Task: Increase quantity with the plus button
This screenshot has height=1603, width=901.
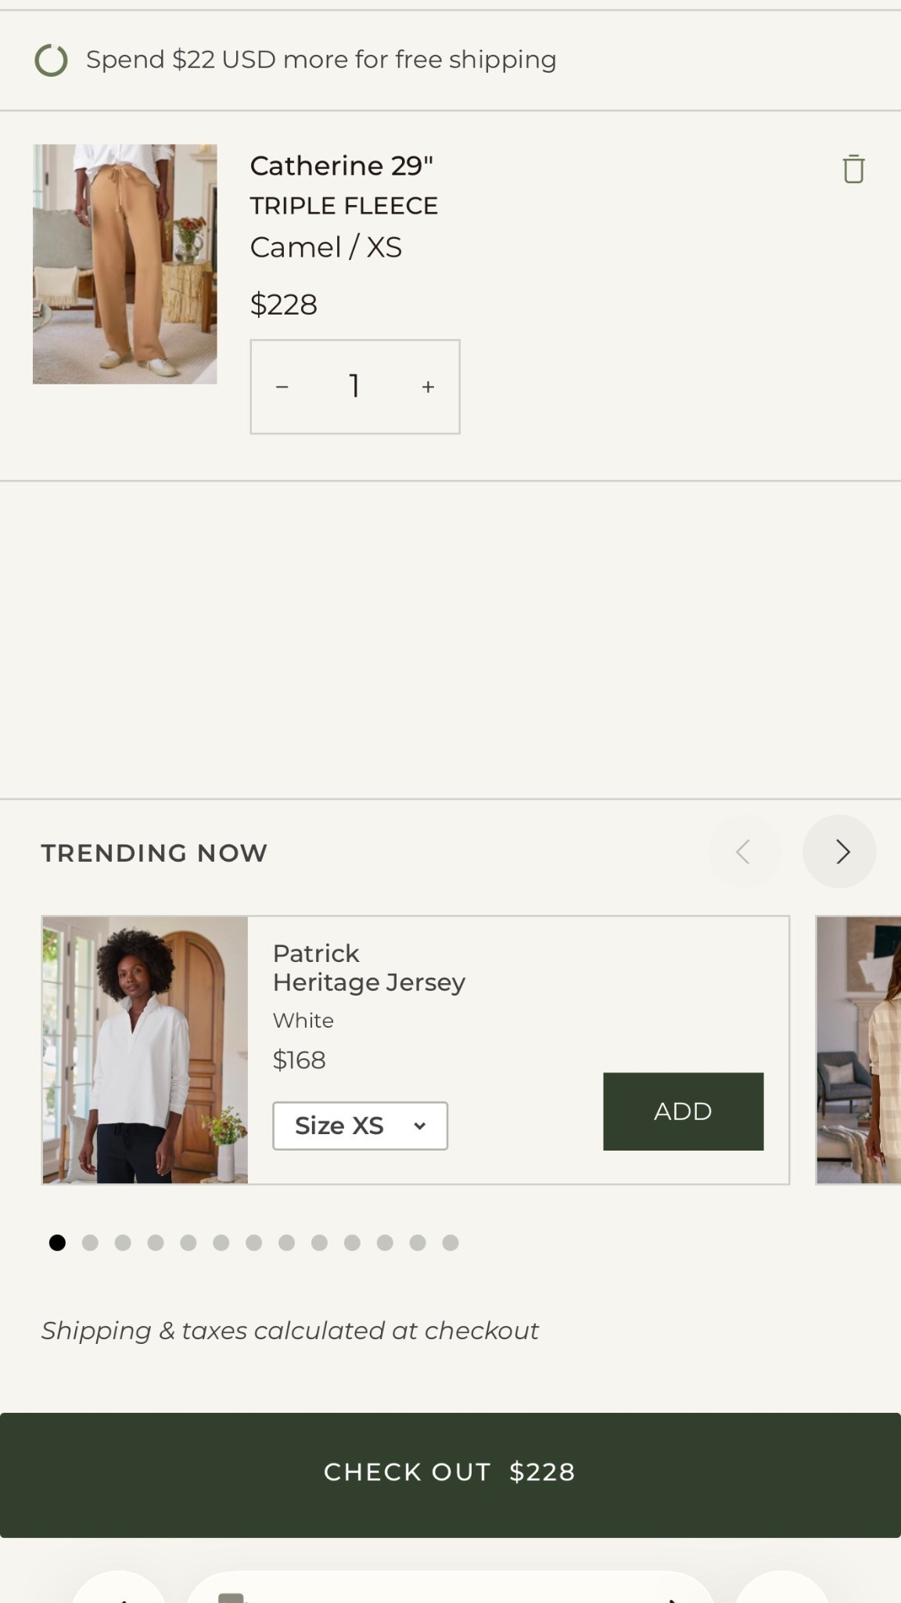Action: (x=428, y=387)
